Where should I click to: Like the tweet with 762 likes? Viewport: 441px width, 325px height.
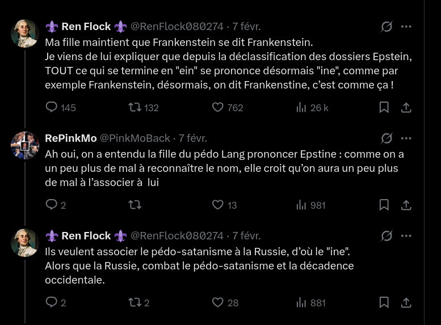pyautogui.click(x=218, y=107)
